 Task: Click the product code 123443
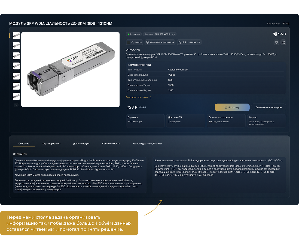click(285, 23)
